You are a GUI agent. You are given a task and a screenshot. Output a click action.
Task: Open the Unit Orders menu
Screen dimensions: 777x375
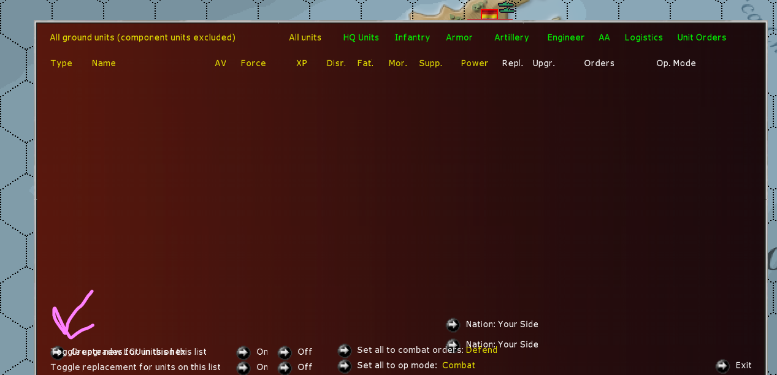701,37
